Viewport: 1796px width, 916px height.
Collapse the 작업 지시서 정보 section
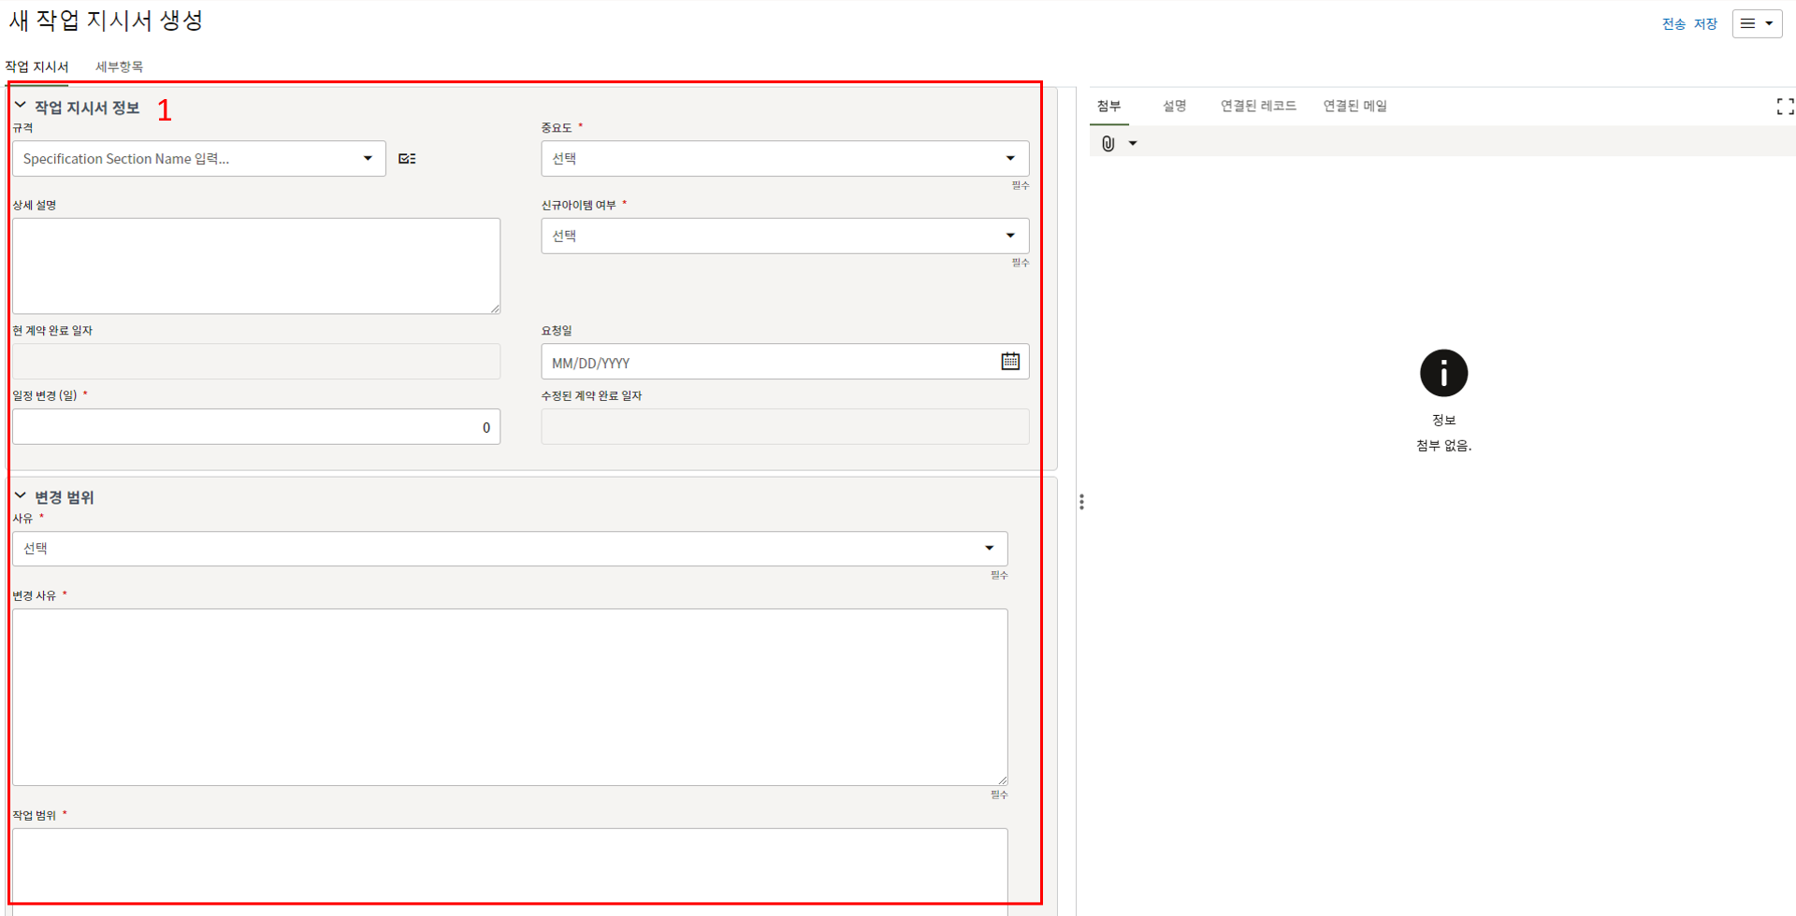click(21, 107)
